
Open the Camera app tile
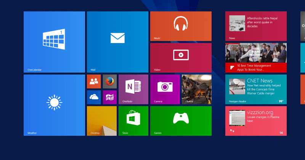[165, 89]
